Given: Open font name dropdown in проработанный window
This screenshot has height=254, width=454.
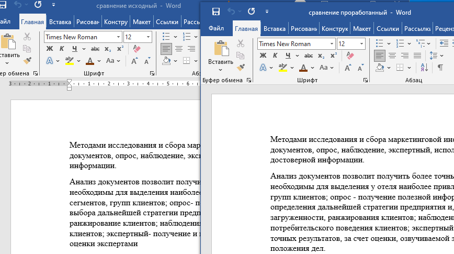Looking at the screenshot, I should pos(332,44).
